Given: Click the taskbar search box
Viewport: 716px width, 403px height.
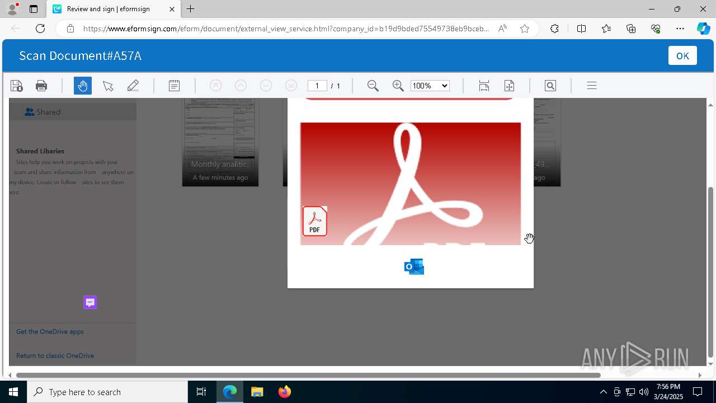Looking at the screenshot, I should [x=107, y=392].
